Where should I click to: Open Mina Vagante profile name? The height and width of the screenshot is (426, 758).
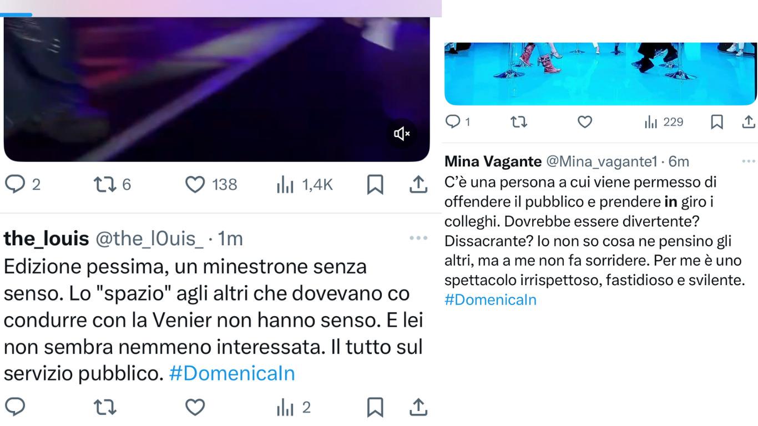(493, 161)
